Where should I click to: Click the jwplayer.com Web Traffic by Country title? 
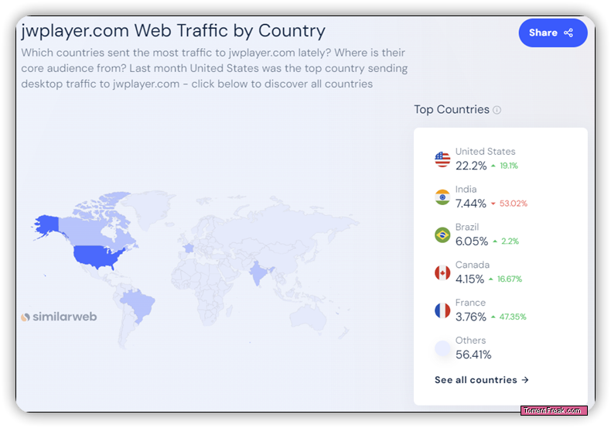click(173, 31)
